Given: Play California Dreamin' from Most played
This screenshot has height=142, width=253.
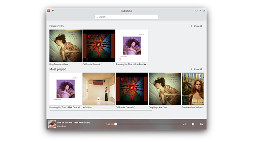Looking at the screenshot, I should click(x=132, y=89).
